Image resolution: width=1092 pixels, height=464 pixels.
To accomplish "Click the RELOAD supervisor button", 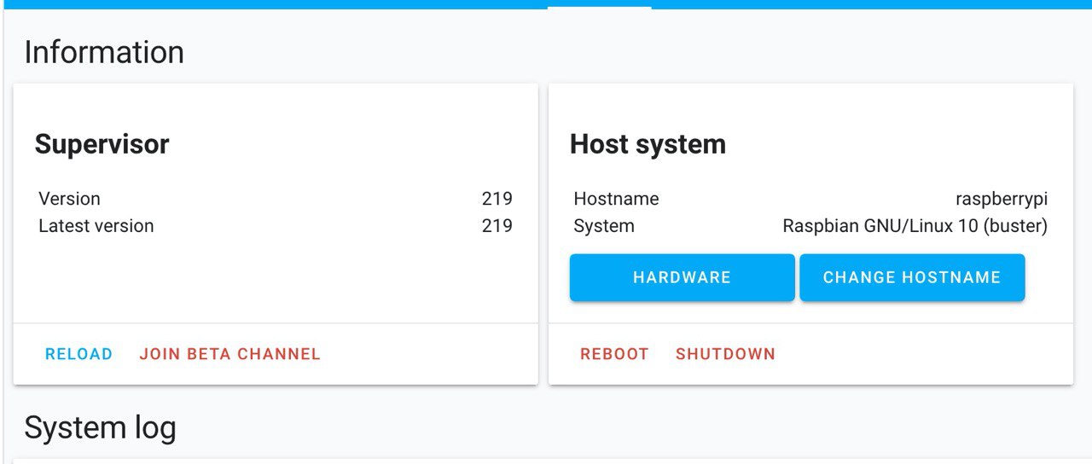I will pos(78,354).
